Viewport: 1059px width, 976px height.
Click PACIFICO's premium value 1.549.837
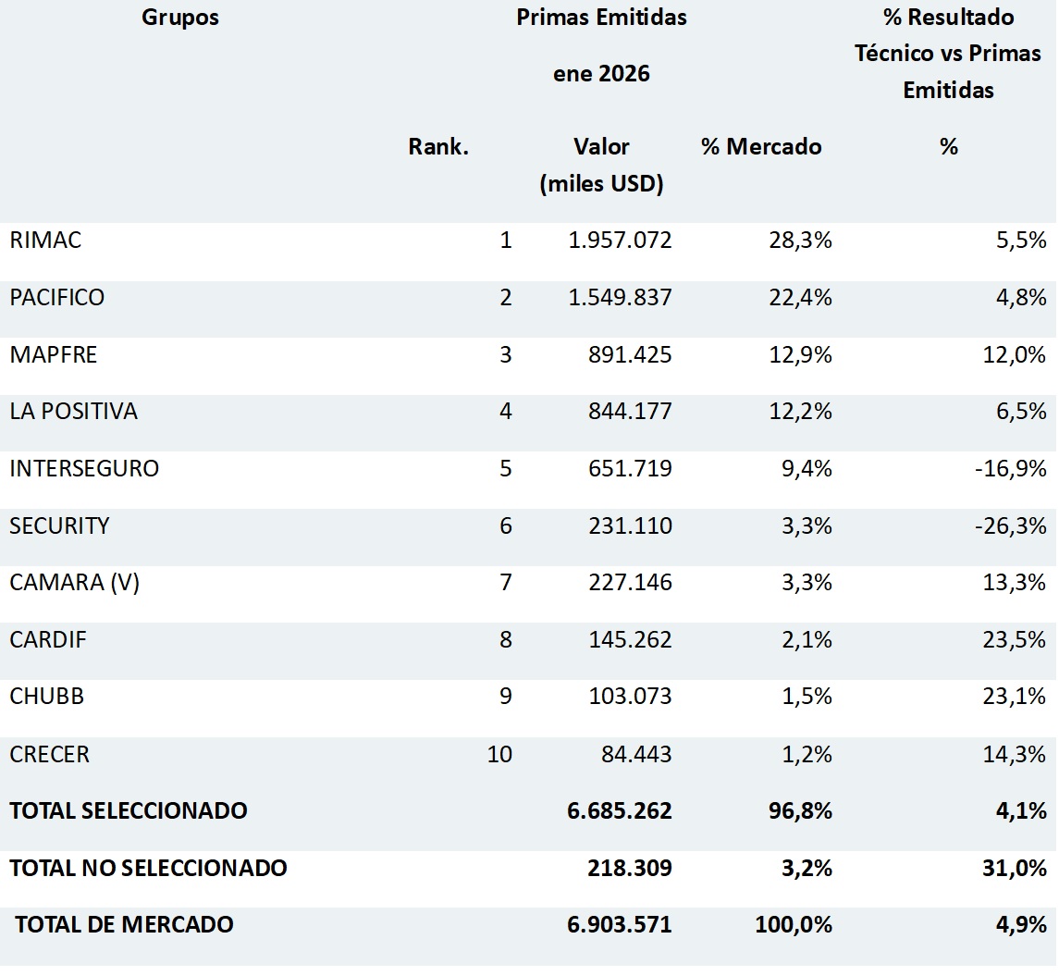pos(620,298)
